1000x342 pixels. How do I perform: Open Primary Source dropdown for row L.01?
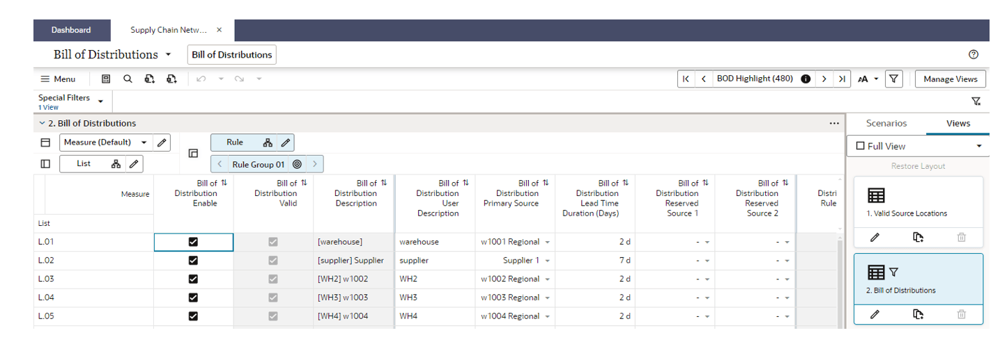547,242
